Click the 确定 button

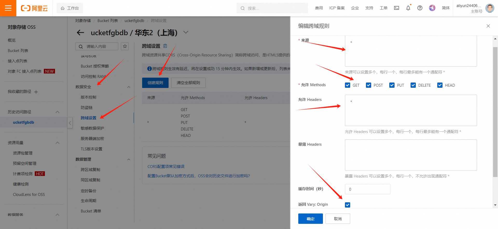pos(310,219)
